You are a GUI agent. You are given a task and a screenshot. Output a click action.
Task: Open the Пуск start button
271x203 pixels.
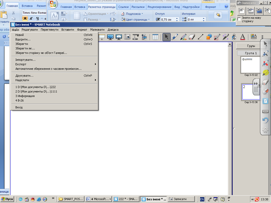pyautogui.click(x=7, y=199)
